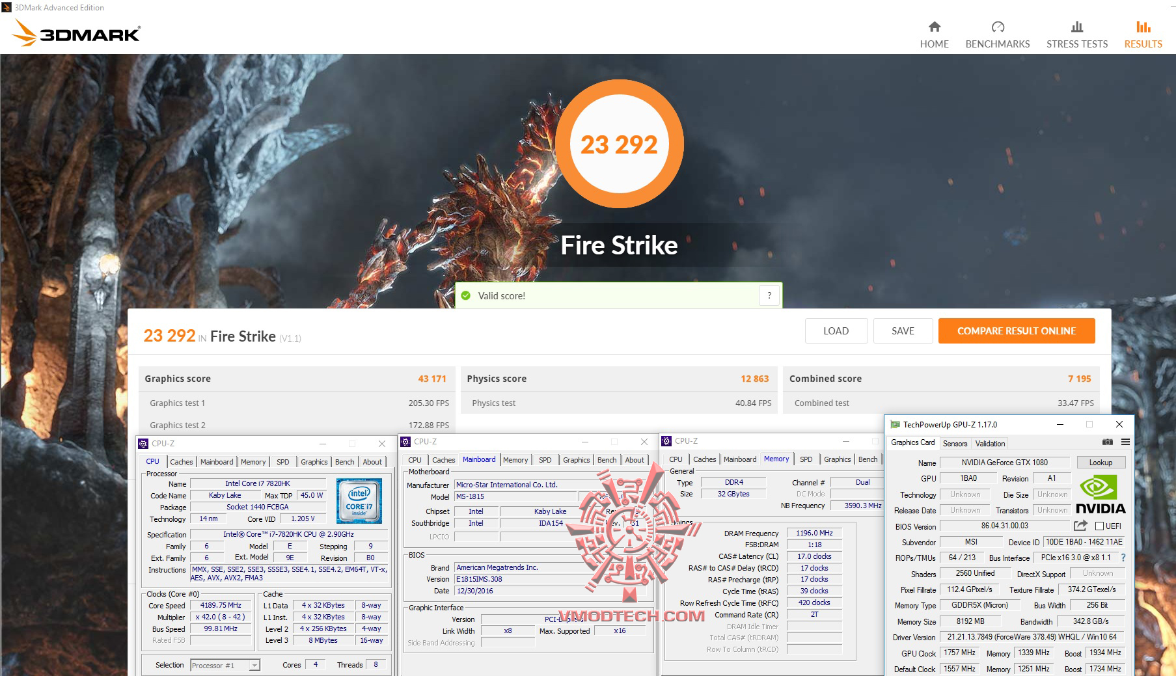This screenshot has width=1176, height=676.
Task: Open the Selection Processor #1 dropdown
Action: click(225, 665)
